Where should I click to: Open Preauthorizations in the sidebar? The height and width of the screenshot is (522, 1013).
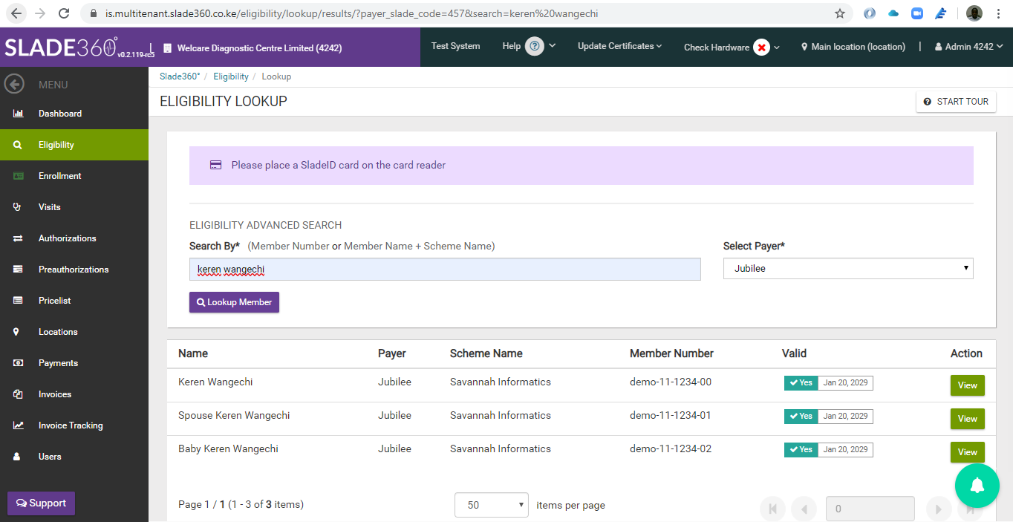point(74,270)
